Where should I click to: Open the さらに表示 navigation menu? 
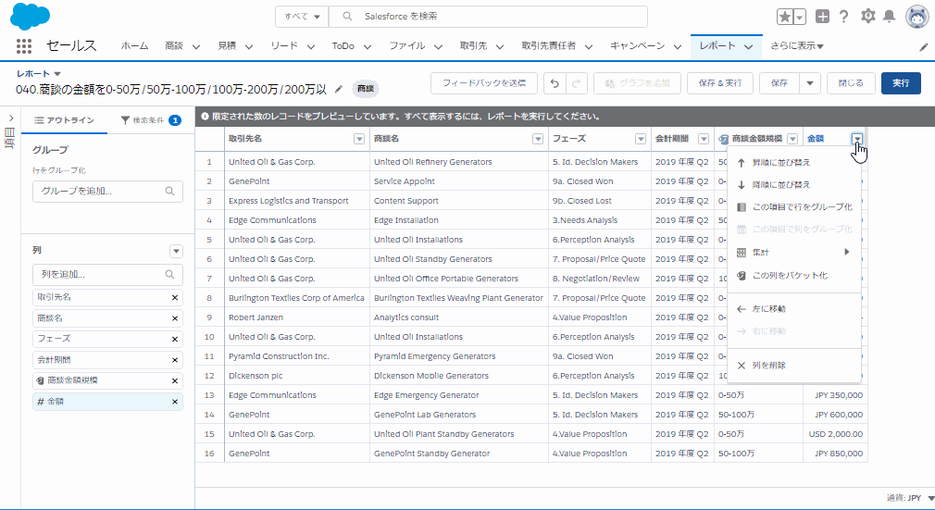click(797, 46)
